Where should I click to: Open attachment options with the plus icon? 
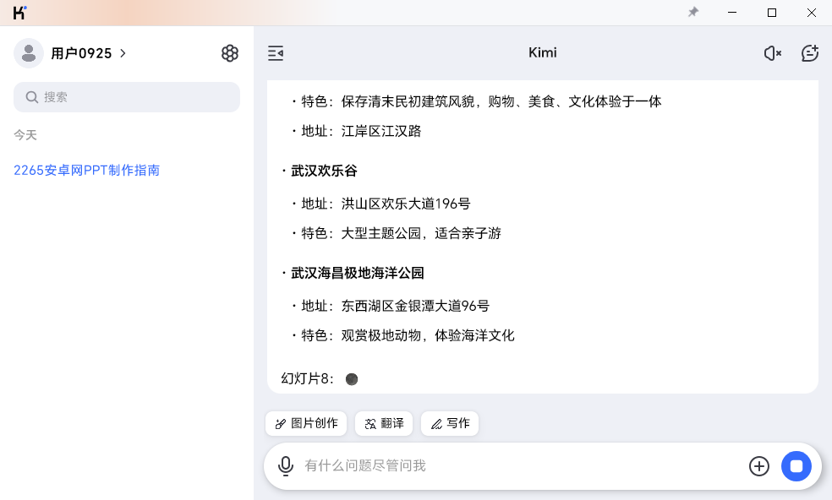point(758,465)
